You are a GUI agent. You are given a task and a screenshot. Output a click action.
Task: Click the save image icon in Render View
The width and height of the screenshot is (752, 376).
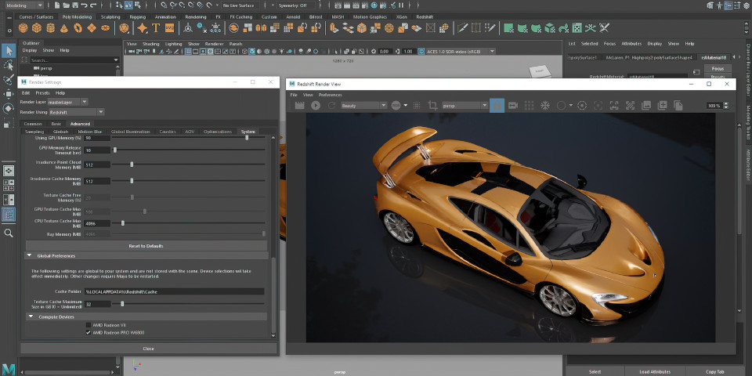point(646,105)
